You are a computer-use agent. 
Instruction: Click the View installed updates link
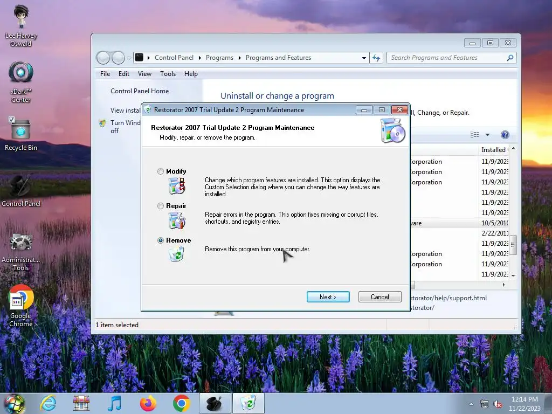[125, 110]
